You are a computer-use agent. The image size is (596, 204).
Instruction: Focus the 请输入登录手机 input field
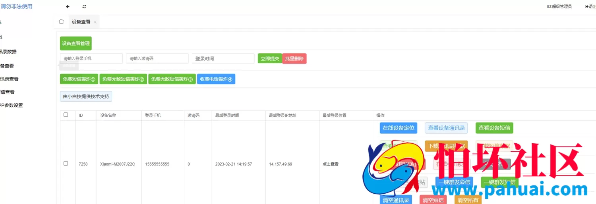pos(91,58)
